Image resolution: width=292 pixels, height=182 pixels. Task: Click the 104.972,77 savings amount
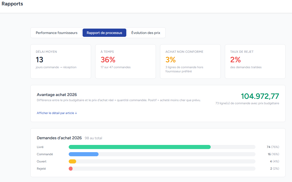(260, 96)
